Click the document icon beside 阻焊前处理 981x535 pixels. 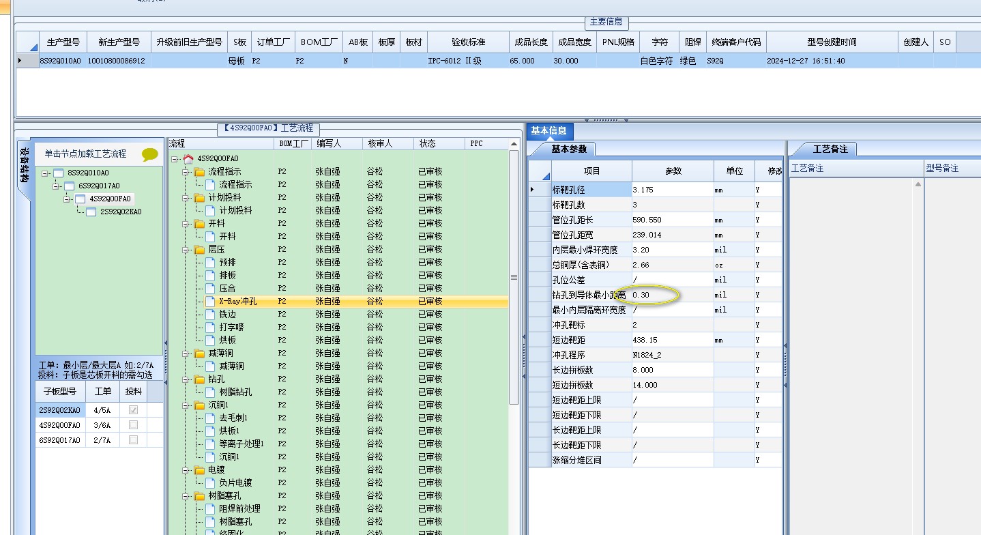pyautogui.click(x=210, y=508)
